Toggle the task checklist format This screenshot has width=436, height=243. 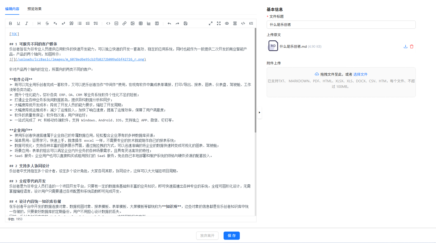tap(96, 23)
